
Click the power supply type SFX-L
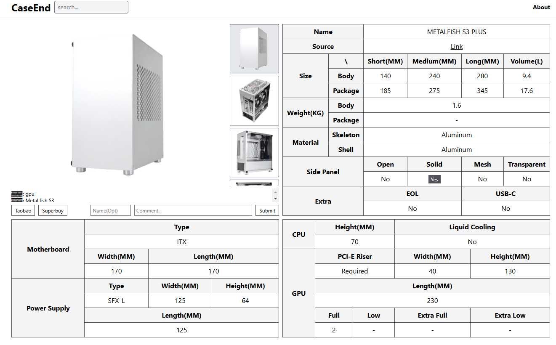116,300
